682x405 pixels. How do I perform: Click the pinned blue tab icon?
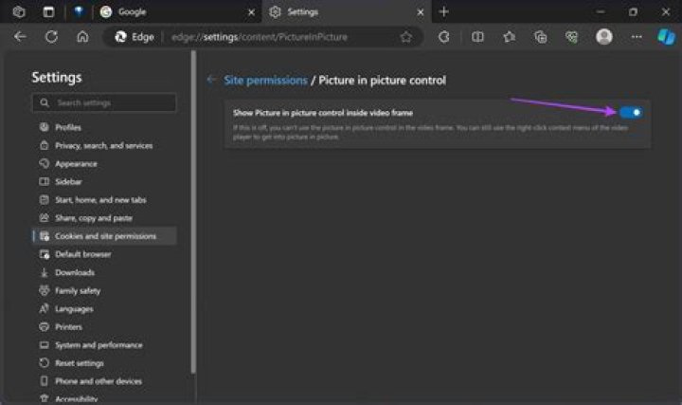(79, 11)
